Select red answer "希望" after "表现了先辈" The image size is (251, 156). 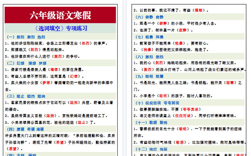pyautogui.click(x=60, y=142)
